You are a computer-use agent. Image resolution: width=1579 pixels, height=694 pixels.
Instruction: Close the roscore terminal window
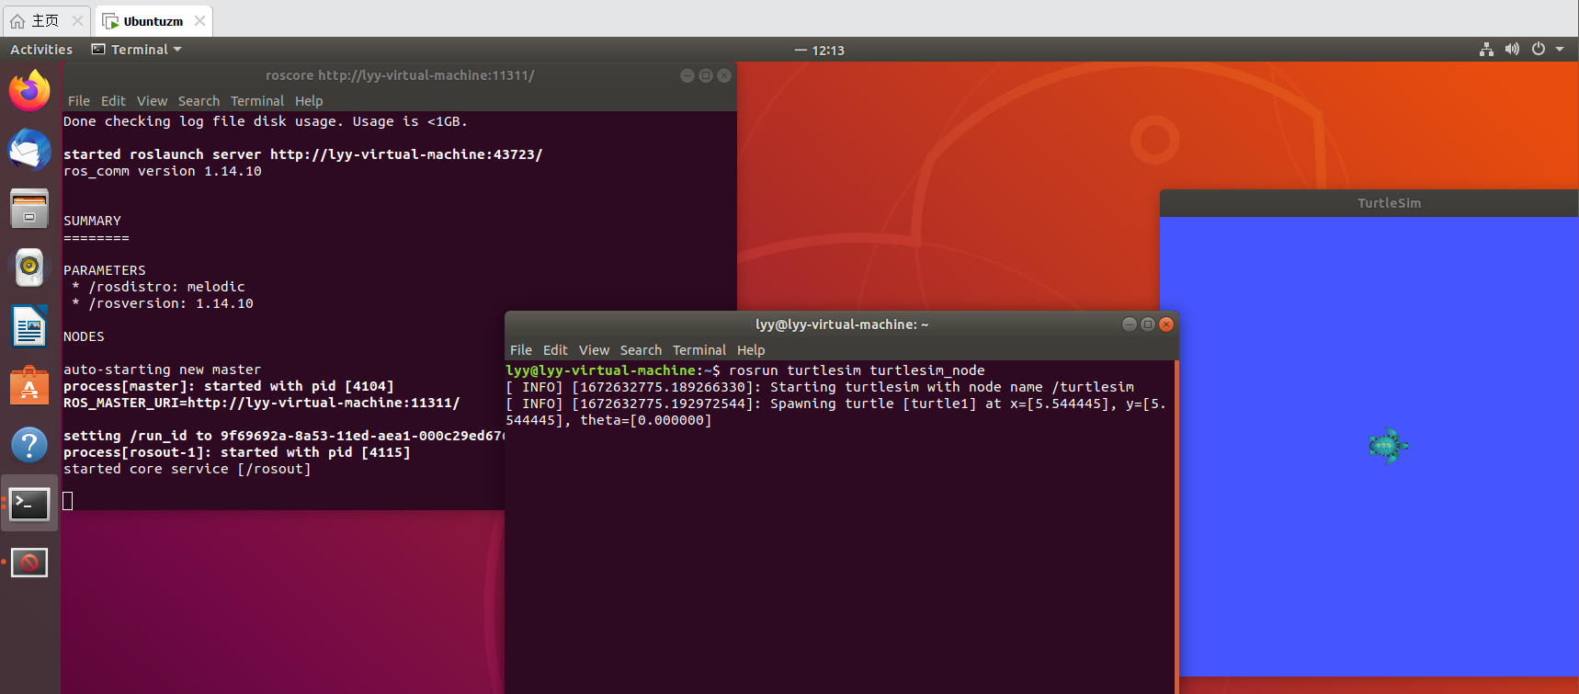tap(724, 75)
